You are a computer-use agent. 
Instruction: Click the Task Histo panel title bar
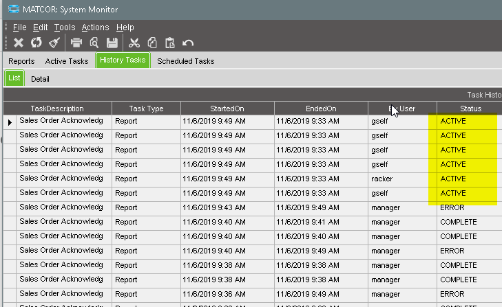(x=253, y=95)
